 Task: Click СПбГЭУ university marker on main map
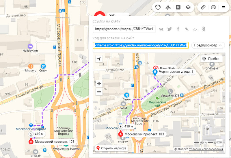36,152
